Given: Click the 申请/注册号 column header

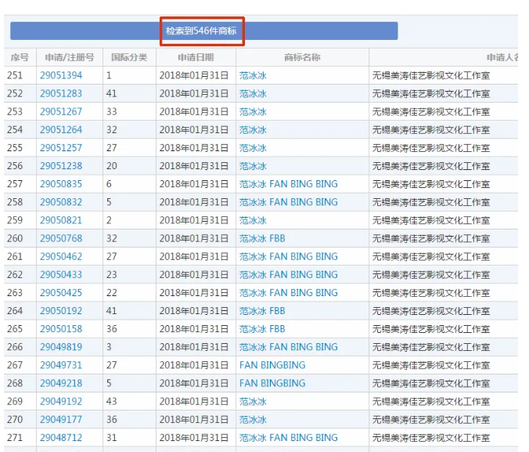Looking at the screenshot, I should 69,58.
